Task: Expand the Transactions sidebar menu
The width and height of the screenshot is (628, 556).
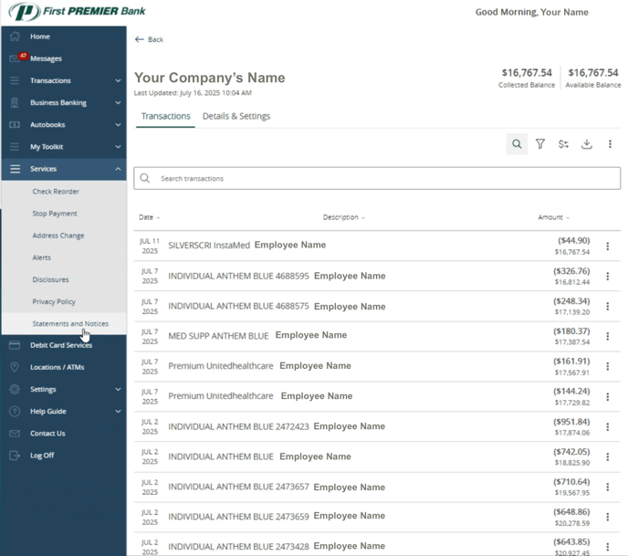Action: click(64, 80)
